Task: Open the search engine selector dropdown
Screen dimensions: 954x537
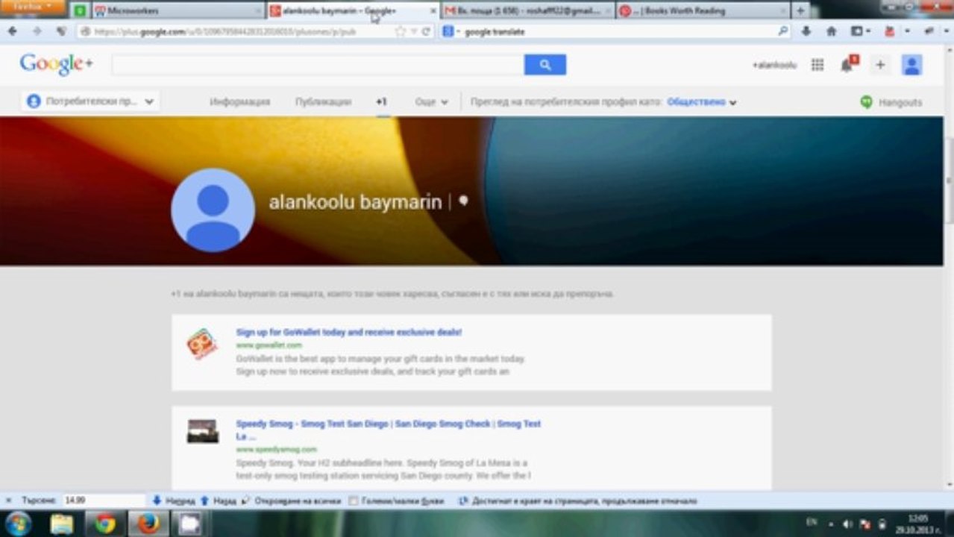Action: 452,31
